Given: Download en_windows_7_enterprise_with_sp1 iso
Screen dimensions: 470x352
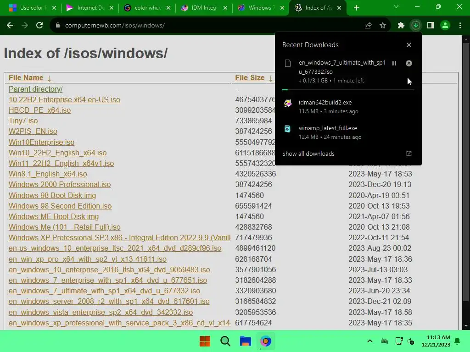Looking at the screenshot, I should pyautogui.click(x=108, y=280).
